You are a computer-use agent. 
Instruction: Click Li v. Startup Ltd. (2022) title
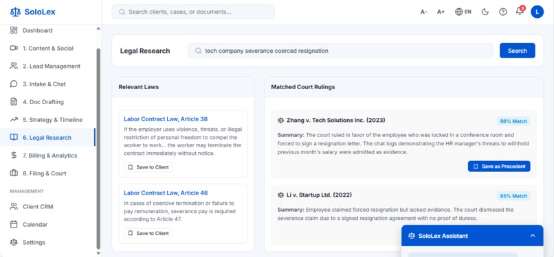[x=319, y=195]
